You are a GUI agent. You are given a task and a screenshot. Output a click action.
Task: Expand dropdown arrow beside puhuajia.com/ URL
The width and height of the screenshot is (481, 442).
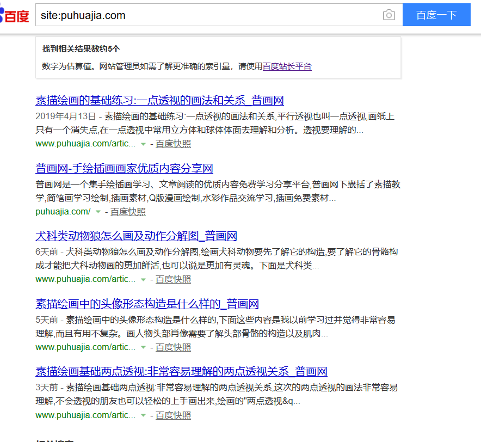98,212
